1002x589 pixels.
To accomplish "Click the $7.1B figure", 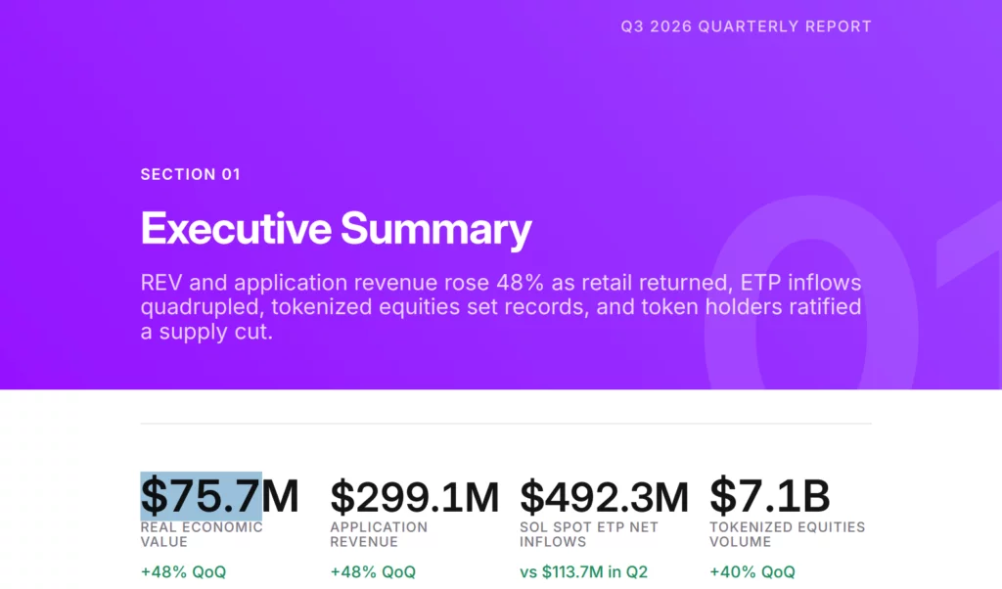I will 769,496.
